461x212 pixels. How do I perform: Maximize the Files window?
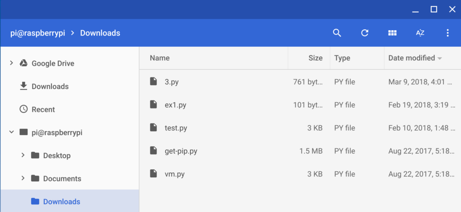434,9
